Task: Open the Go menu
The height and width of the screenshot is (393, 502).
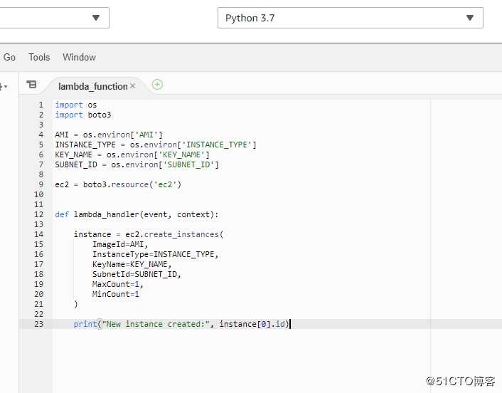Action: click(x=9, y=58)
